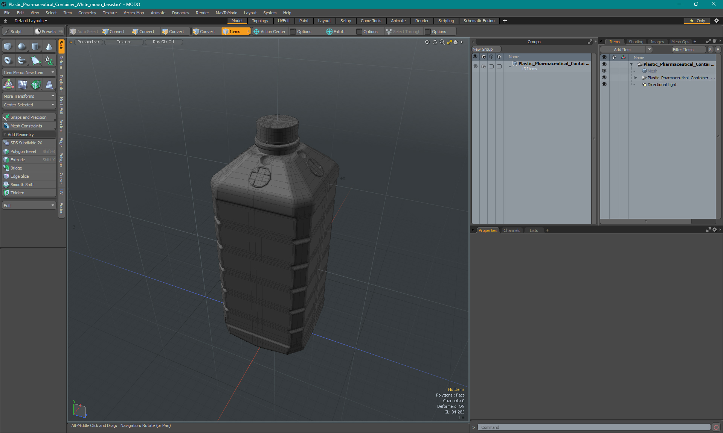Select the Torus primitive tool
This screenshot has width=723, height=433.
(x=8, y=60)
